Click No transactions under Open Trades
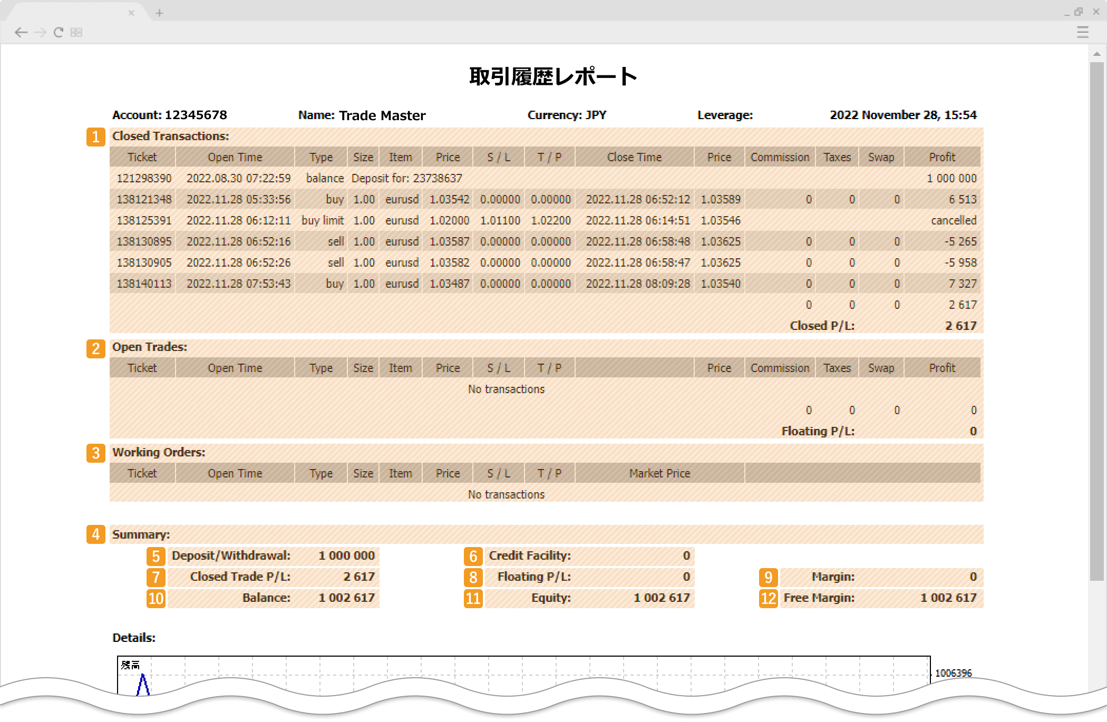Image resolution: width=1107 pixels, height=722 pixels. point(506,389)
